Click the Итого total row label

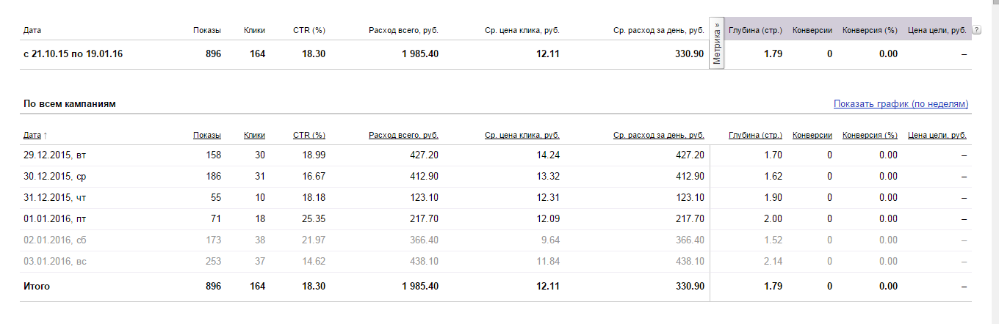[37, 286]
